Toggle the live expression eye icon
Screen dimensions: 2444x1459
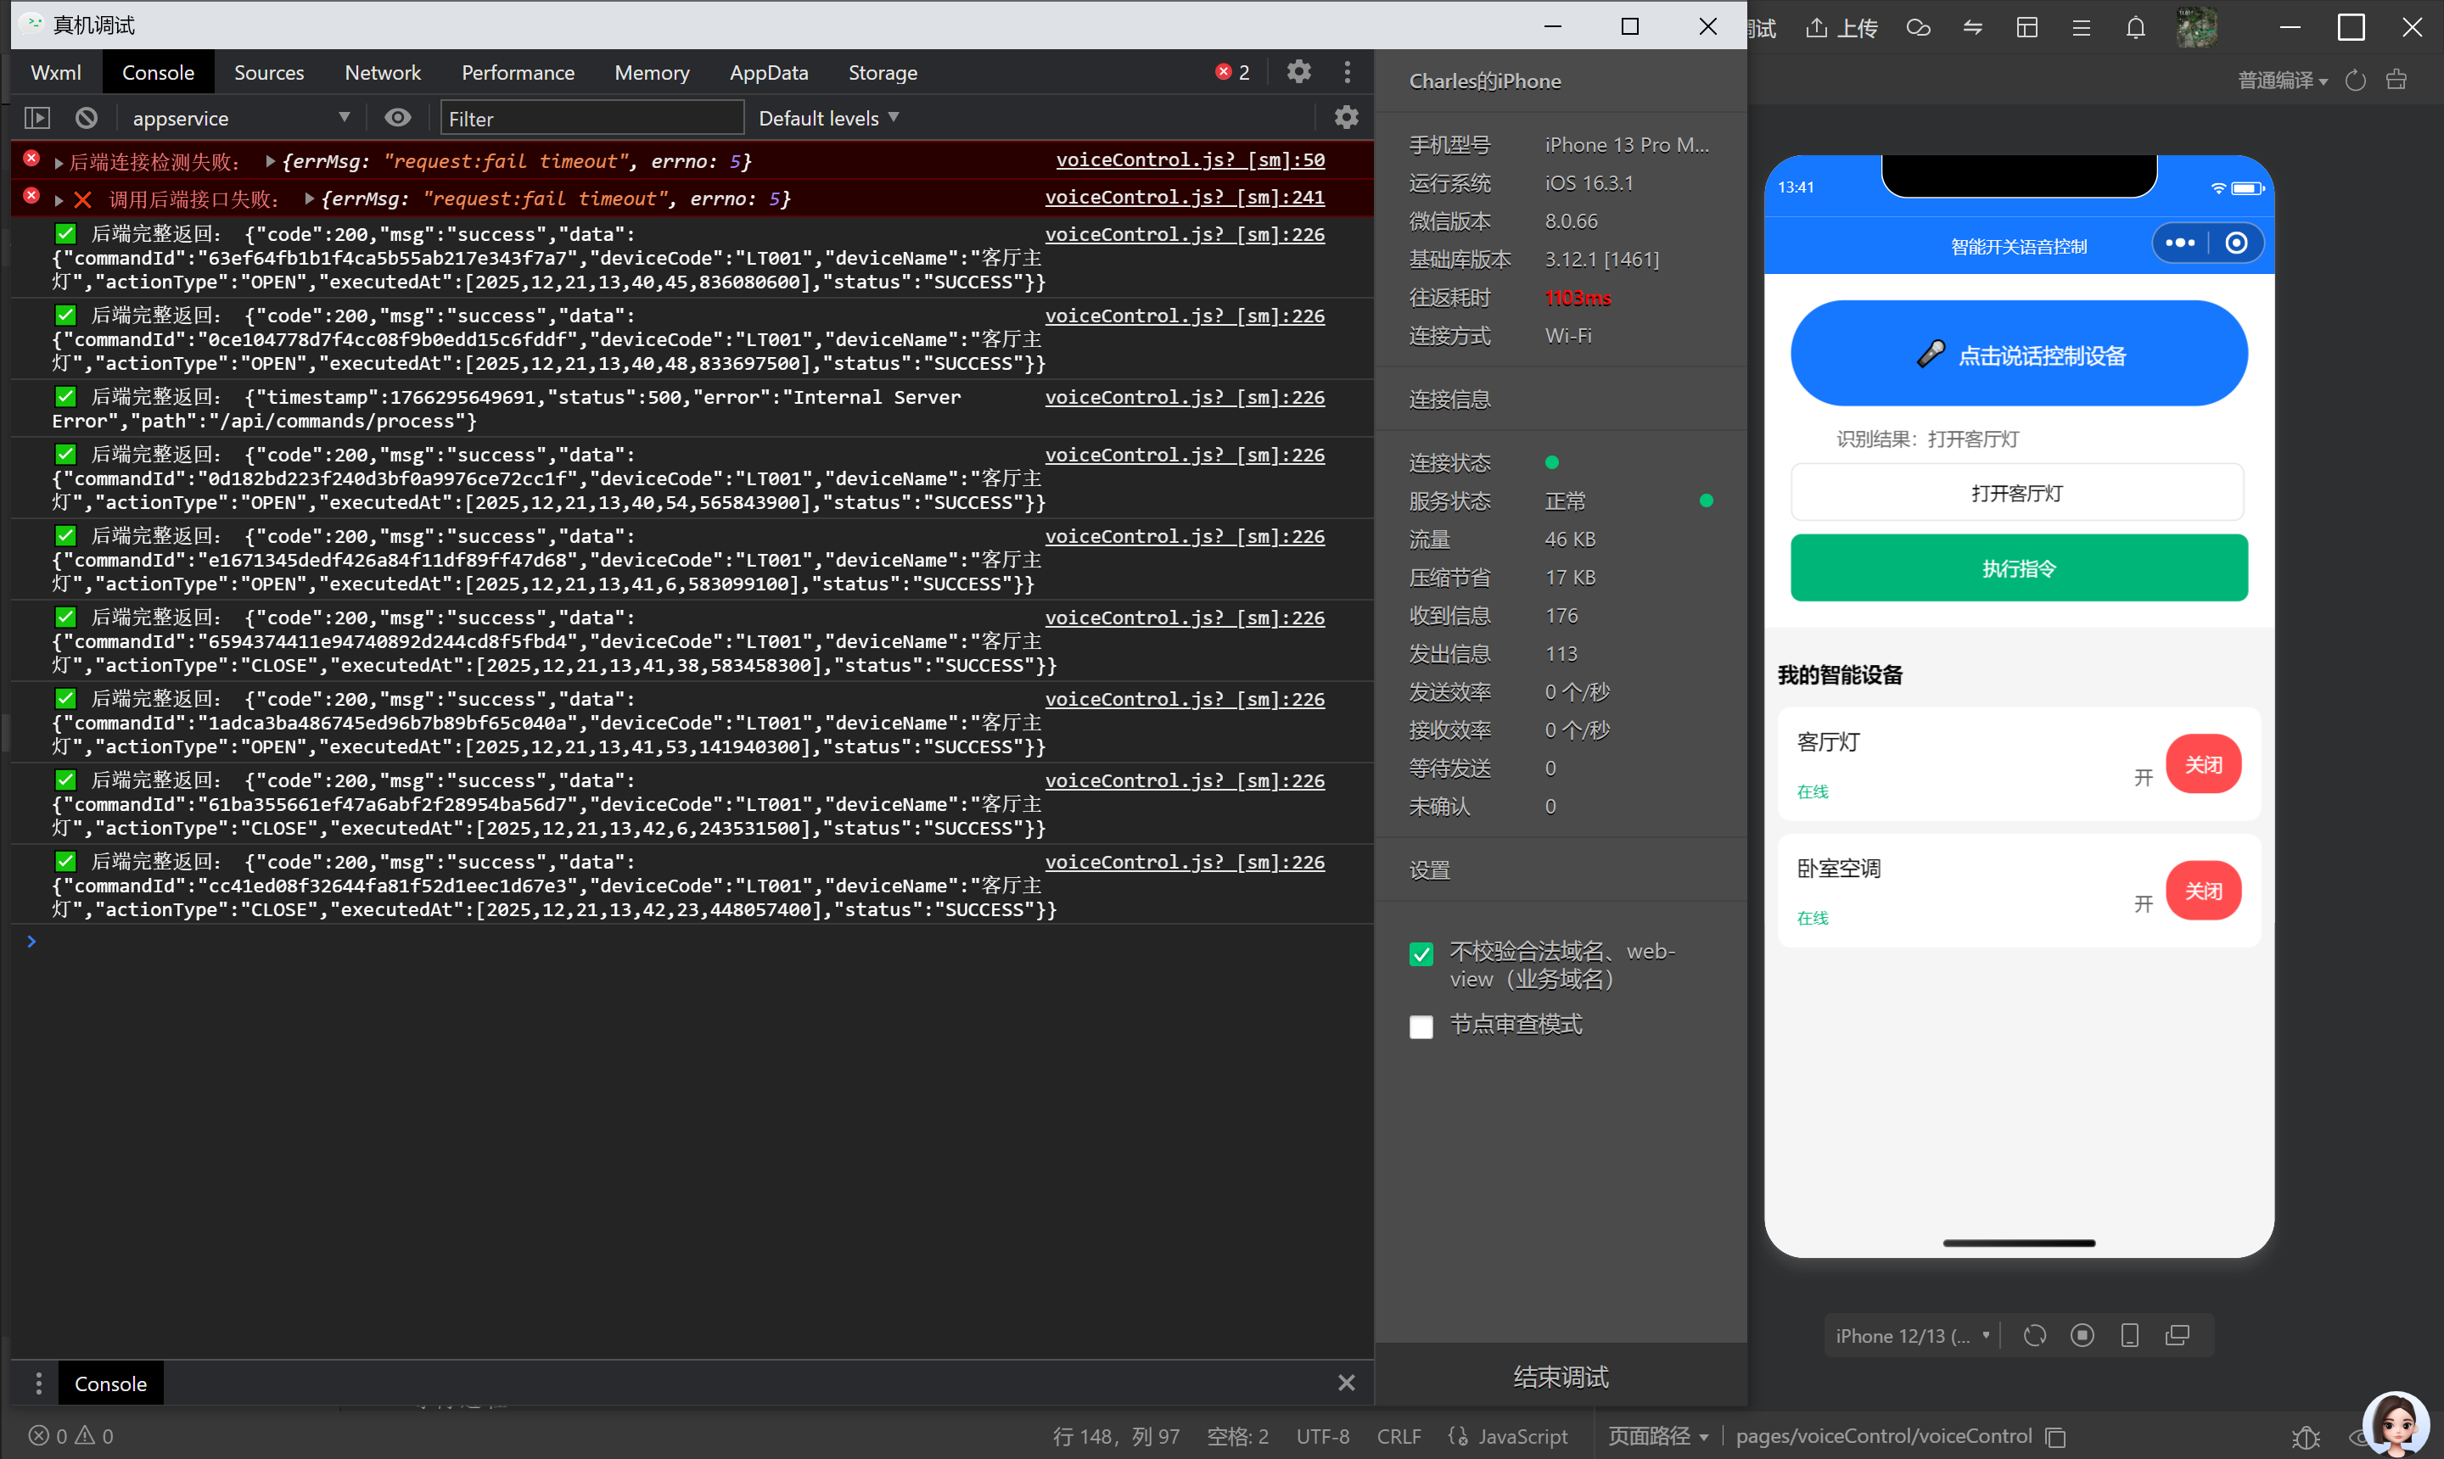(397, 118)
